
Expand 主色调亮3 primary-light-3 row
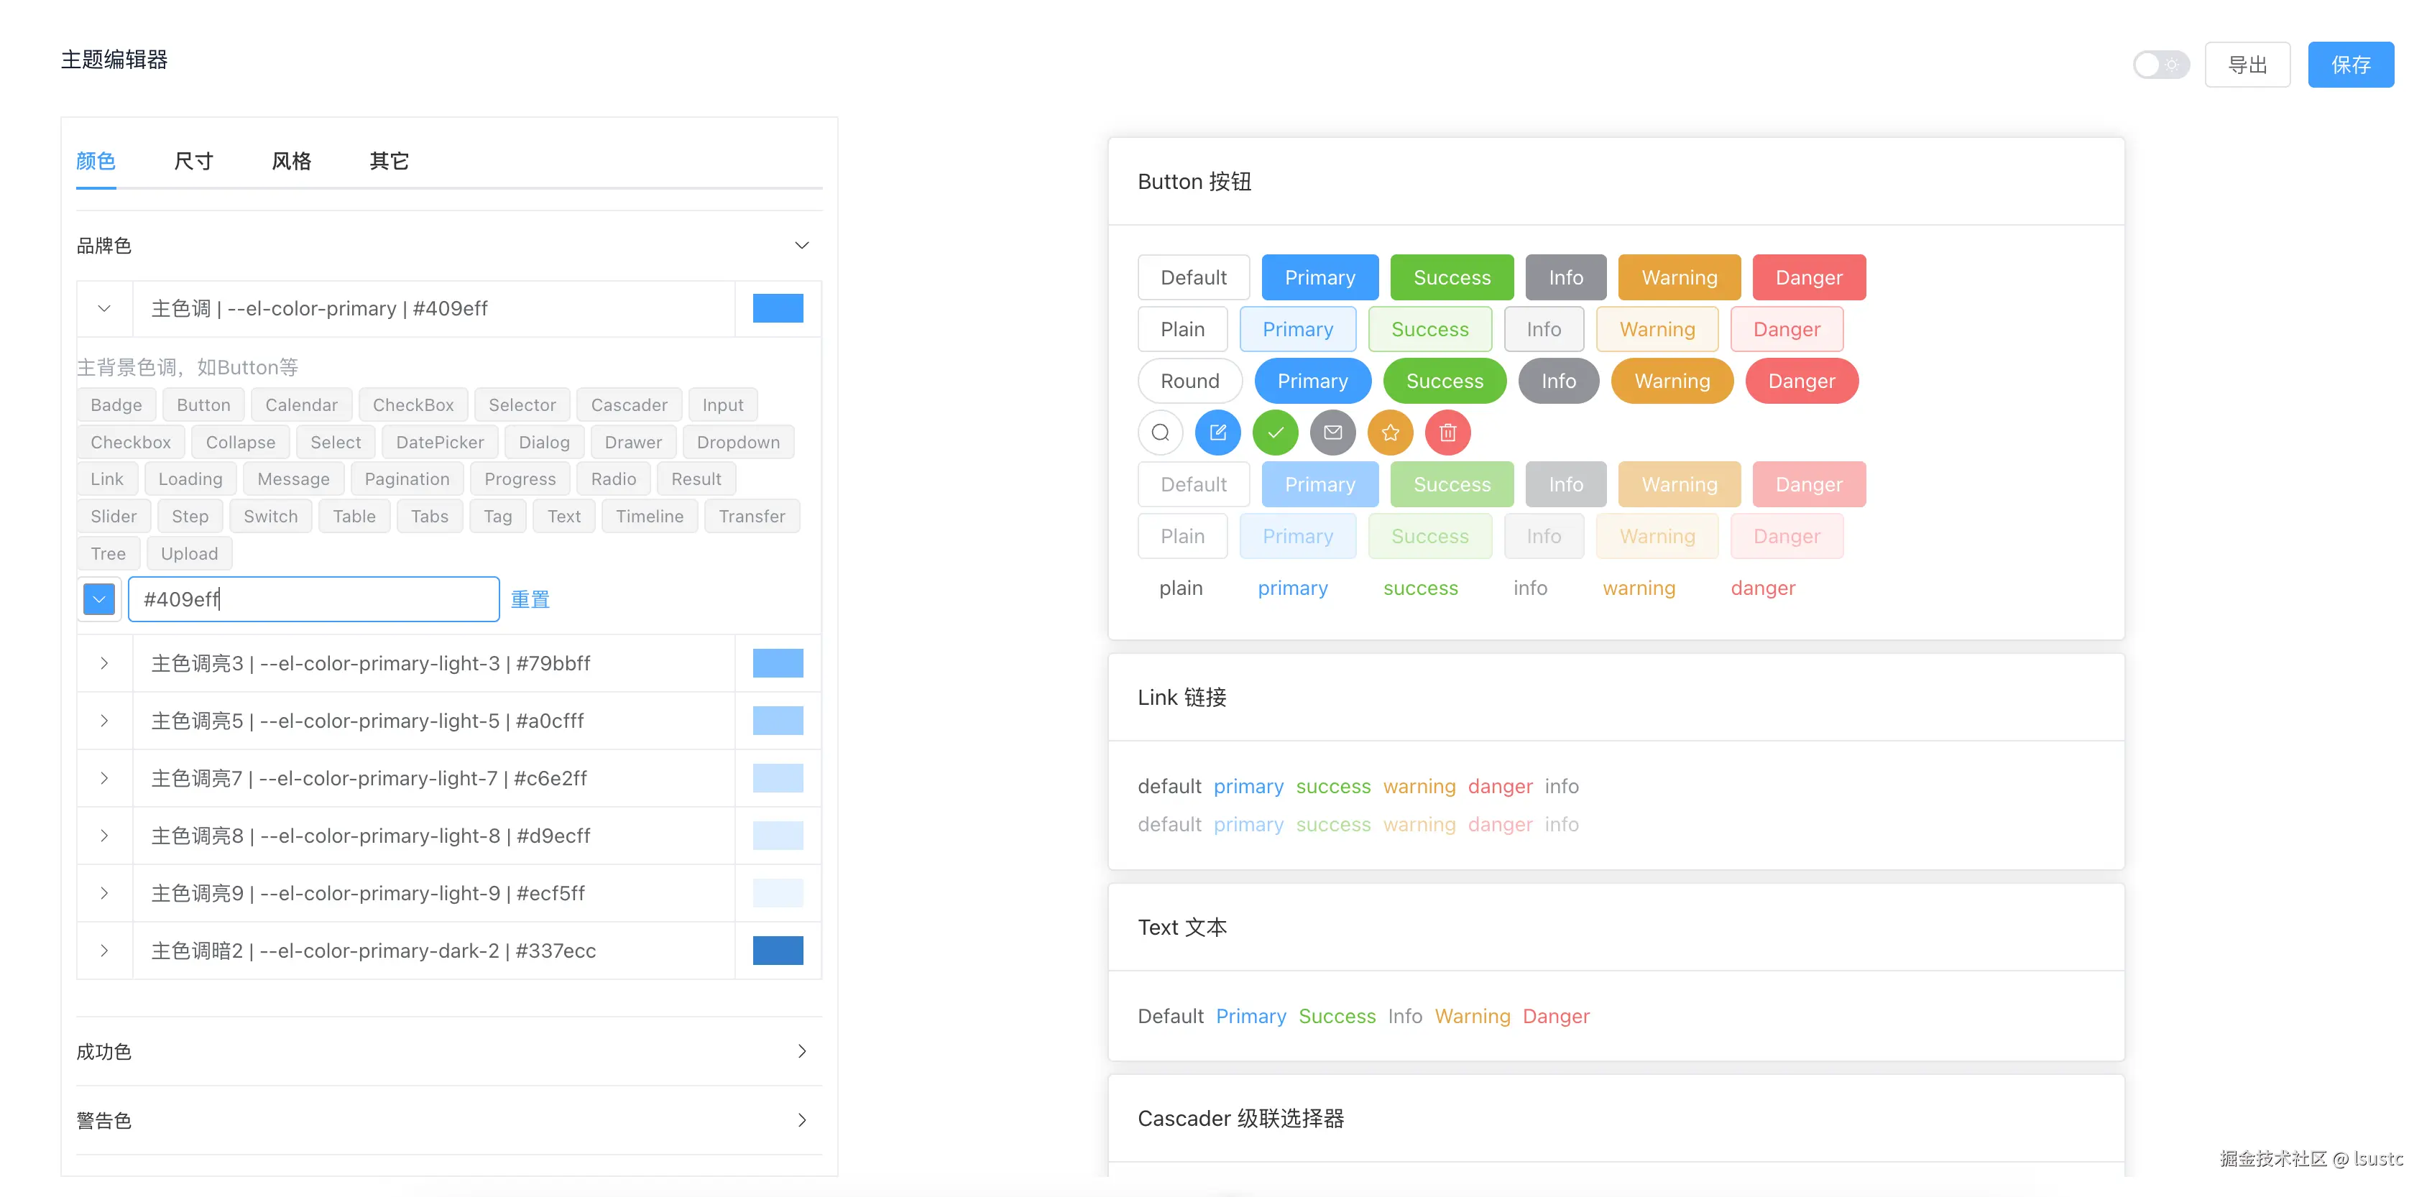[x=104, y=664]
